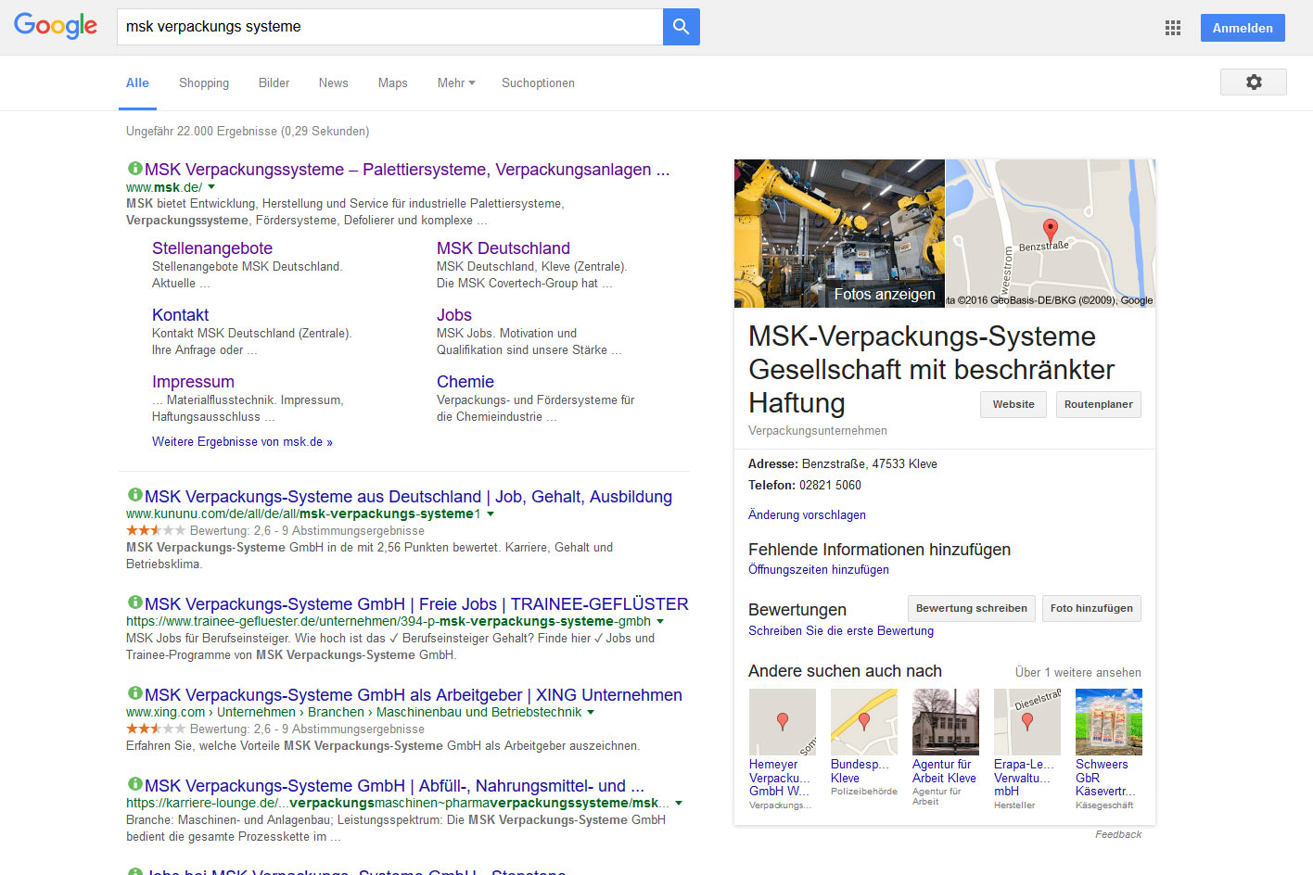
Task: Expand the arrow after trainee-gefluester.de URL
Action: [660, 621]
